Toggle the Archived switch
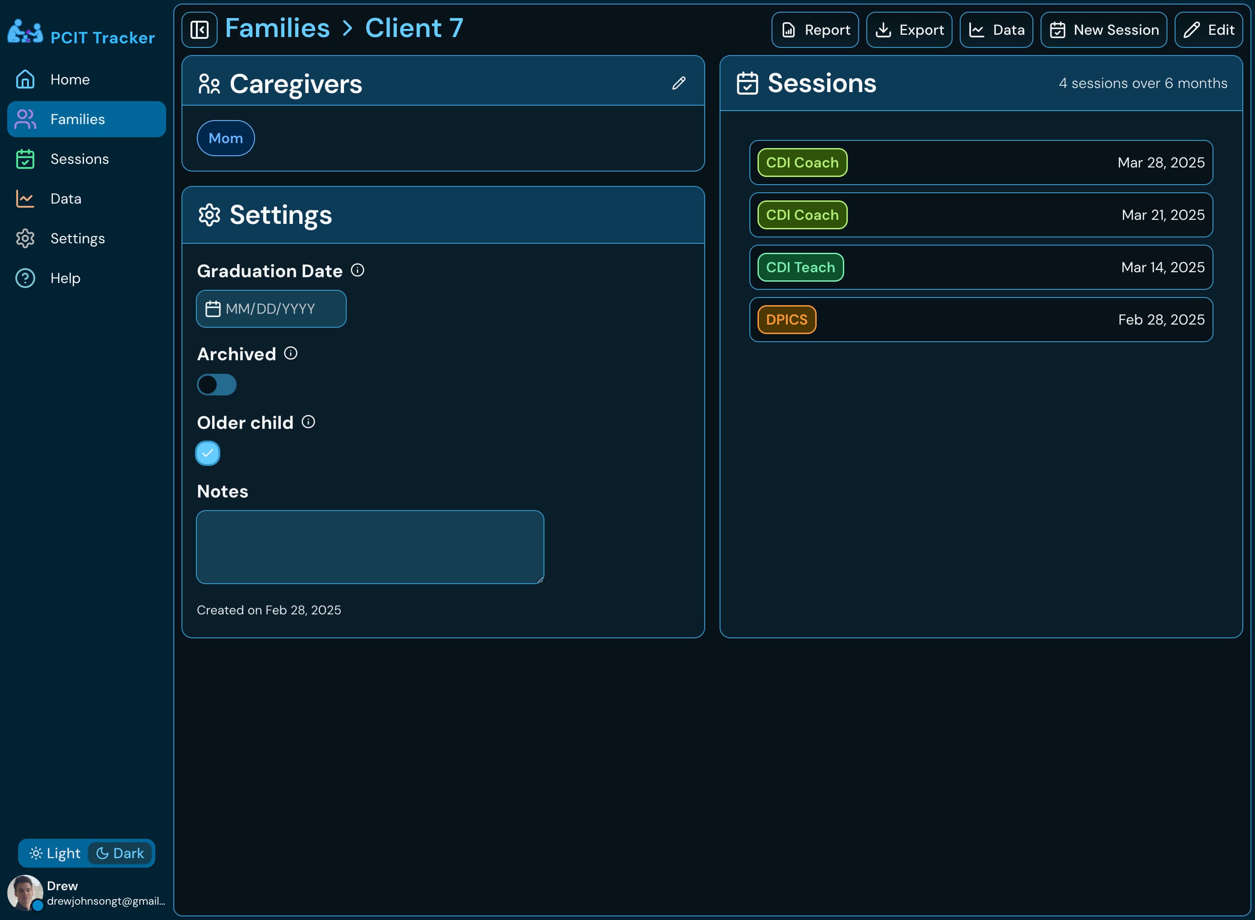The width and height of the screenshot is (1255, 920). click(x=217, y=384)
